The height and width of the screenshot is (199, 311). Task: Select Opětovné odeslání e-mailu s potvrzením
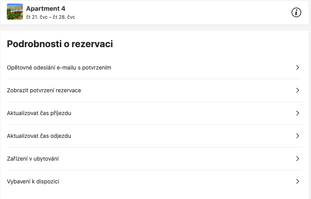pyautogui.click(x=59, y=68)
